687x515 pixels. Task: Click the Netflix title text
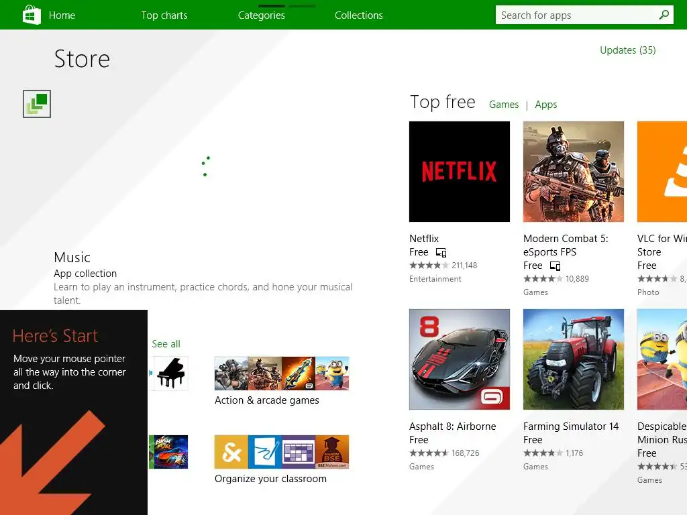pyautogui.click(x=424, y=239)
